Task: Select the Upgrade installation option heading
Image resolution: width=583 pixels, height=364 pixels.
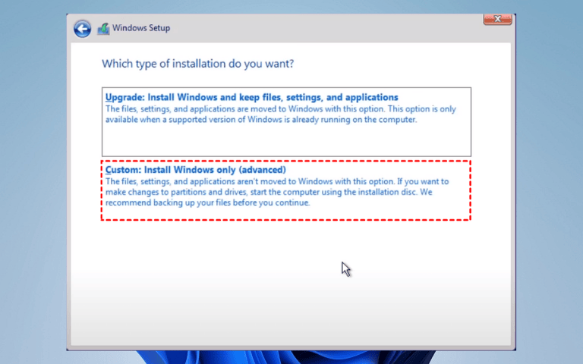Action: pyautogui.click(x=251, y=98)
